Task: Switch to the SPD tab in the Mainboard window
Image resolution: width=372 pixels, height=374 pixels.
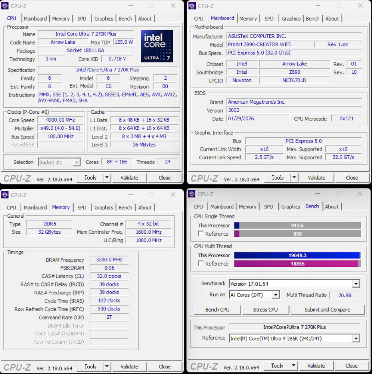Action: coord(269,19)
